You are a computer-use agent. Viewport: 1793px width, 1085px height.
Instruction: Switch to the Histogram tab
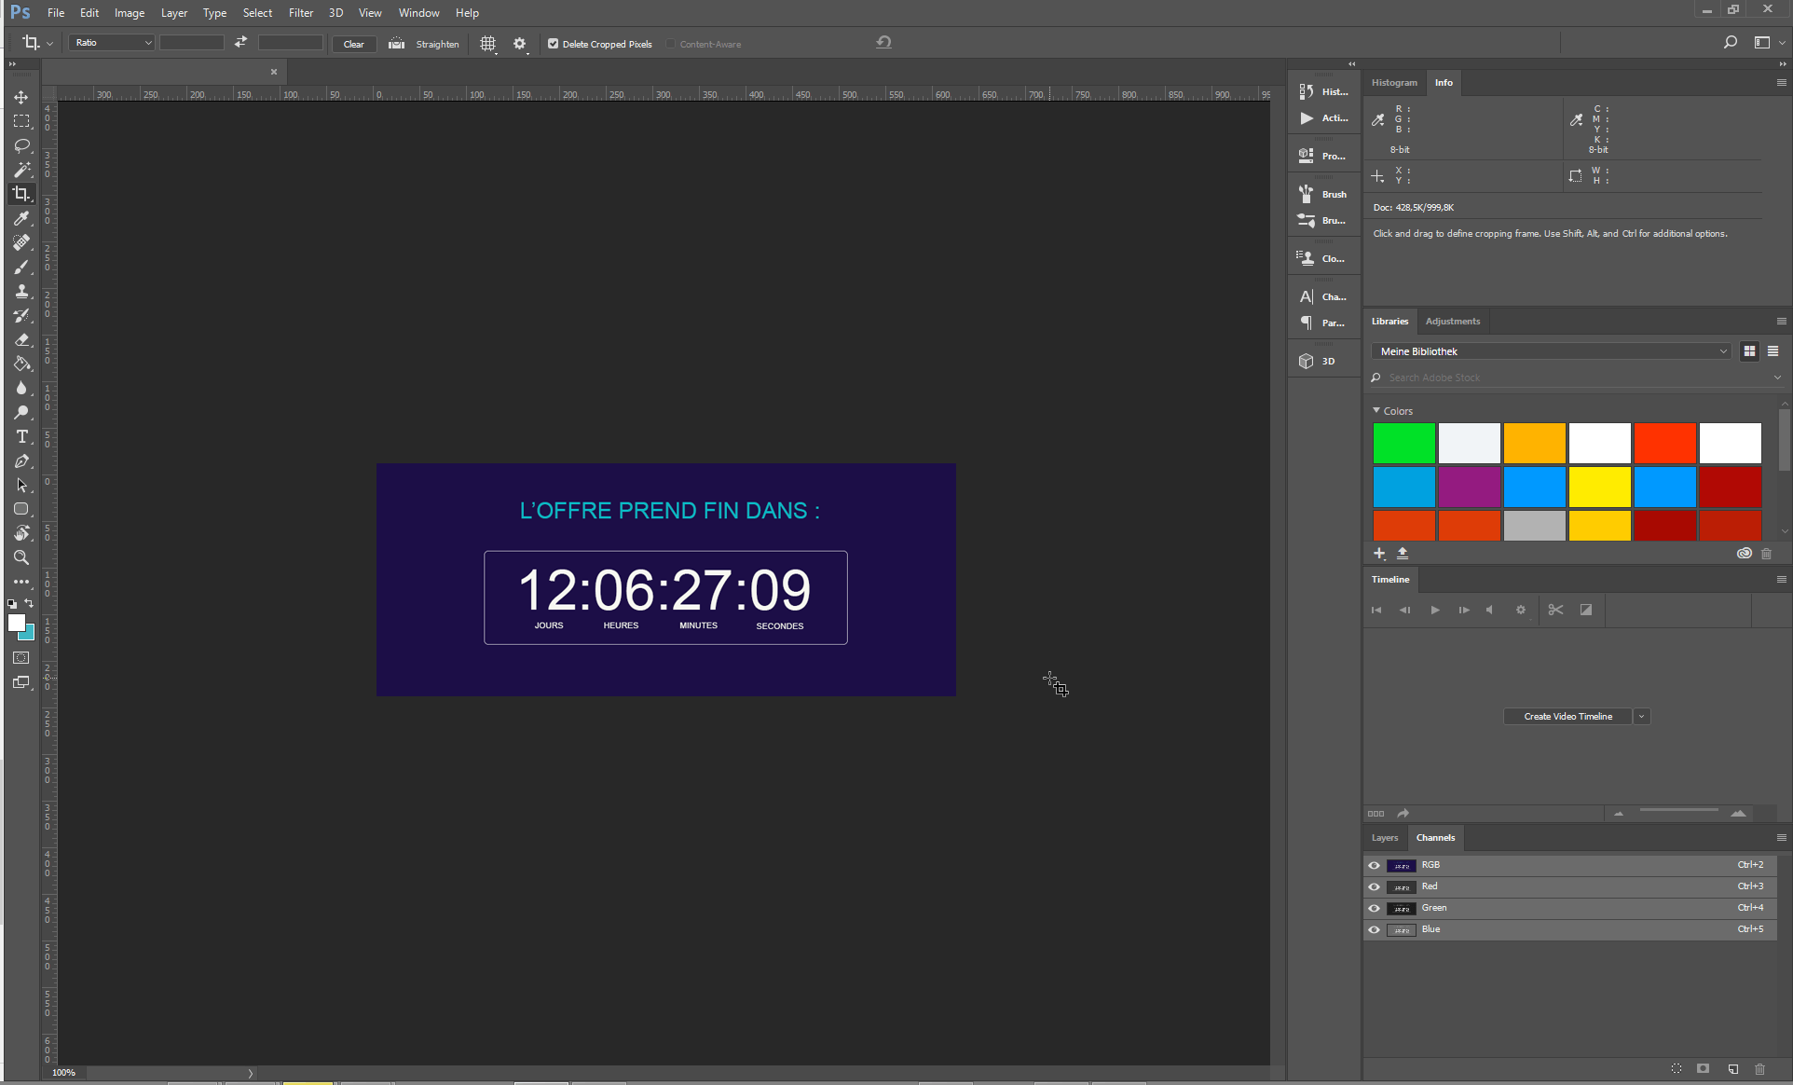click(x=1394, y=82)
